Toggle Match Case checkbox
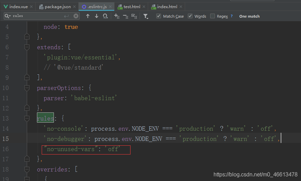The height and width of the screenshot is (181, 301). [159, 16]
